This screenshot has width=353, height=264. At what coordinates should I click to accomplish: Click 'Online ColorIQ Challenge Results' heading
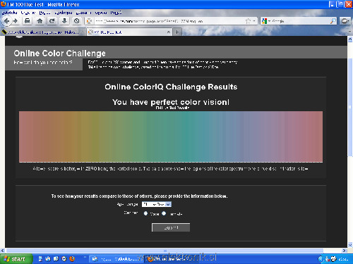coord(171,87)
